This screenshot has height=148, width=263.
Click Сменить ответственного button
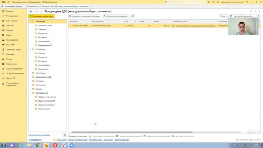pyautogui.click(x=116, y=16)
